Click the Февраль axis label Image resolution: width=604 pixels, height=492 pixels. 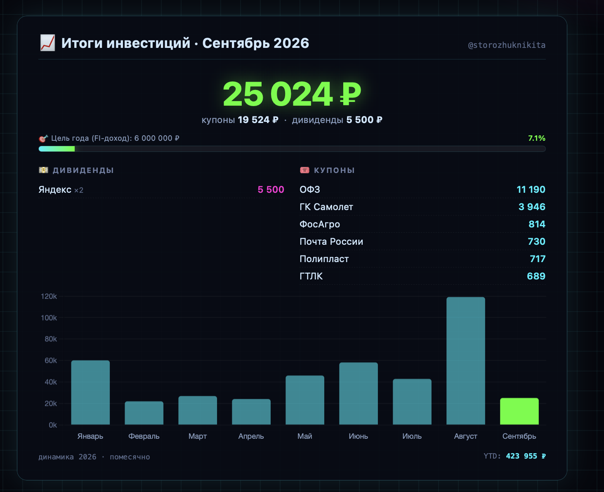click(144, 436)
